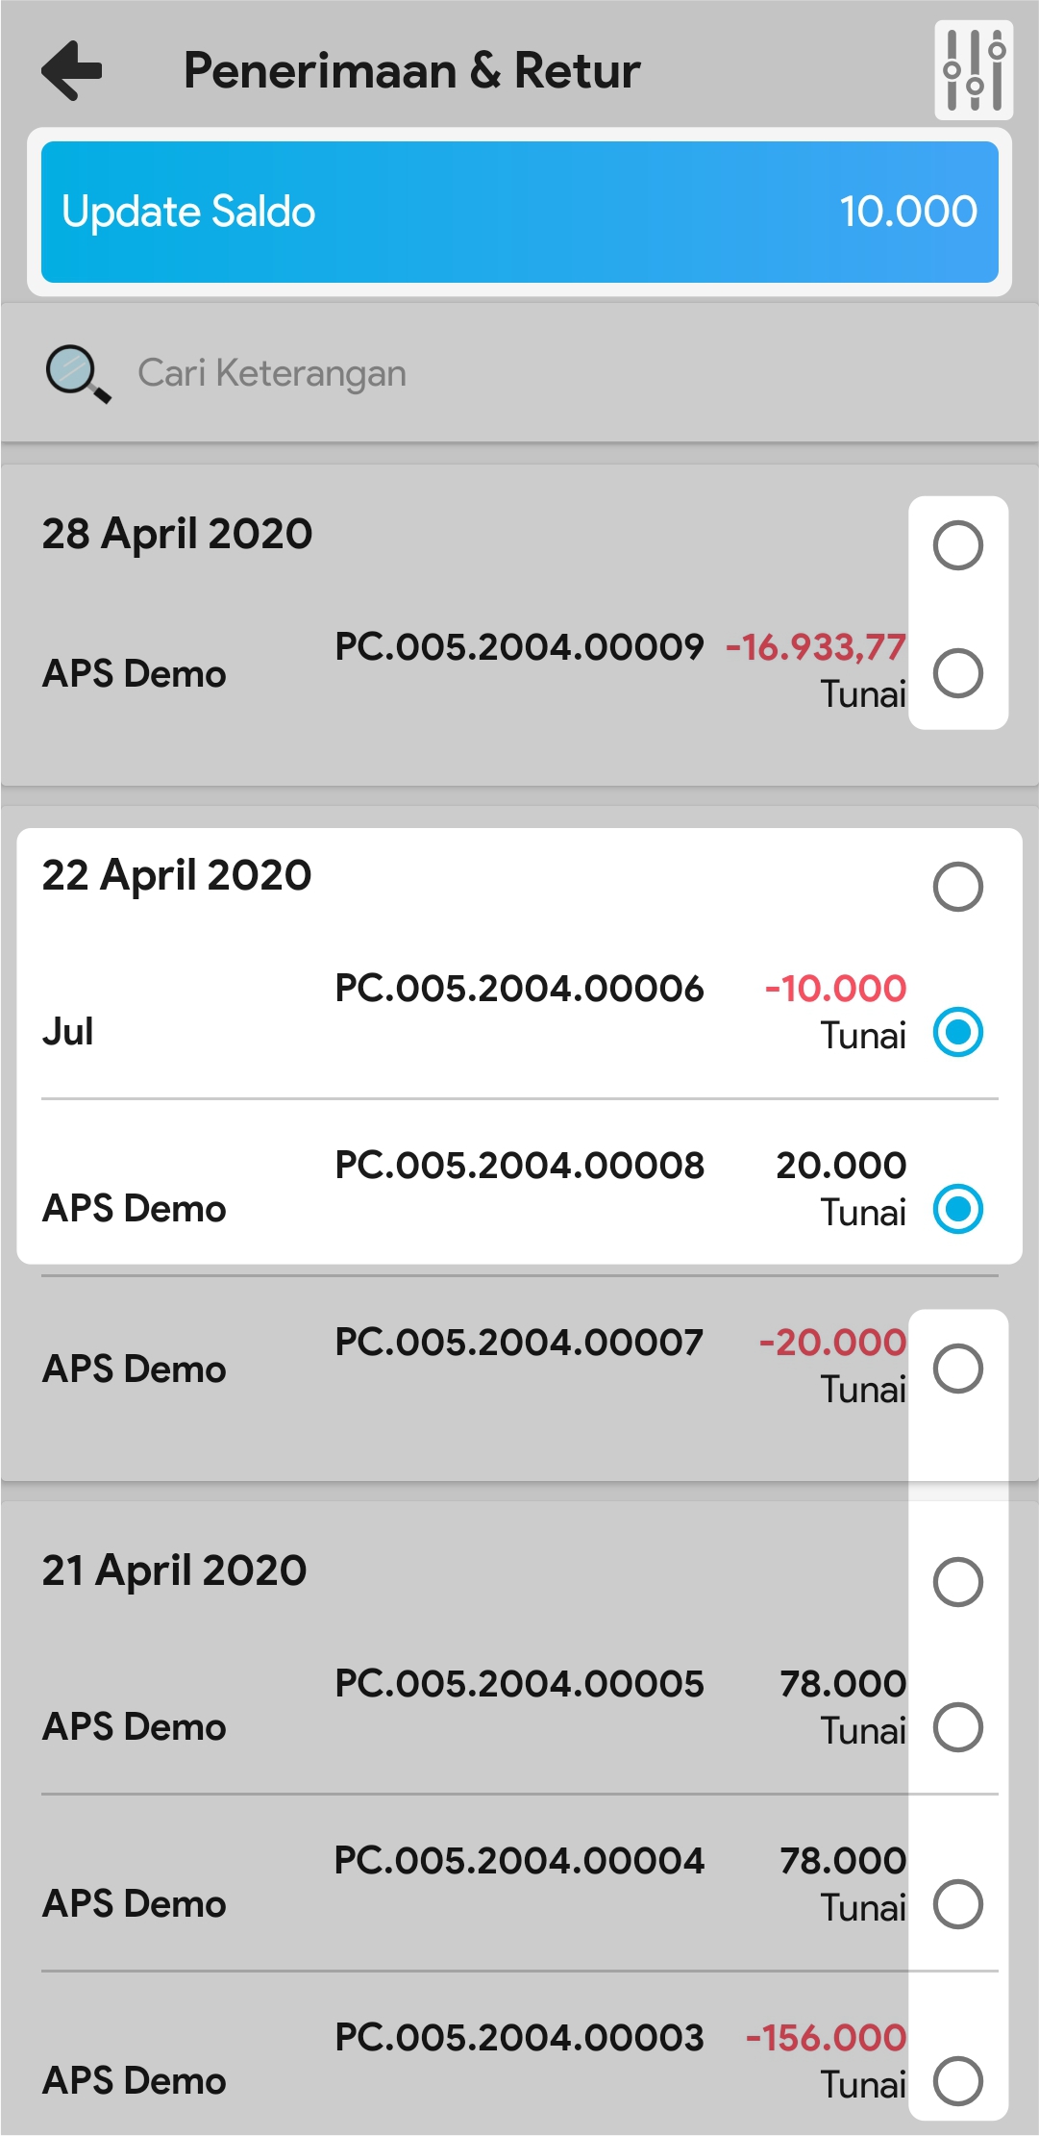Select all transactions for 21 April 2020
The width and height of the screenshot is (1039, 2136).
957,1582
